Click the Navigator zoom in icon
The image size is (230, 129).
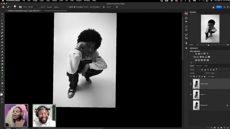(227, 45)
